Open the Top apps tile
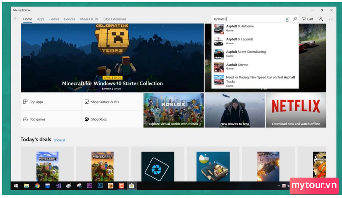This screenshot has height=198, width=342. point(51,102)
